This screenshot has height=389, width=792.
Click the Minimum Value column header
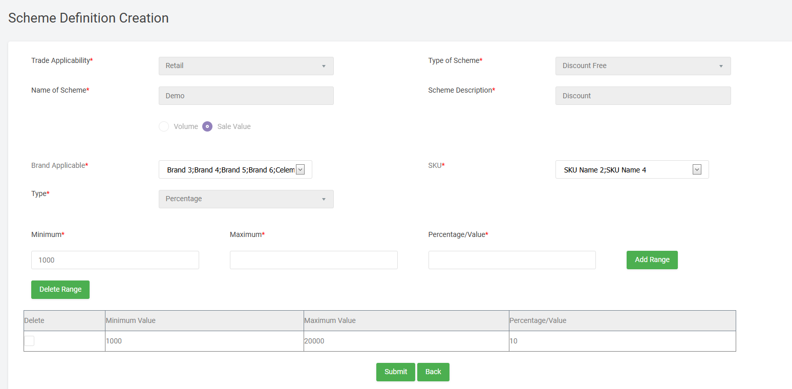(204, 320)
